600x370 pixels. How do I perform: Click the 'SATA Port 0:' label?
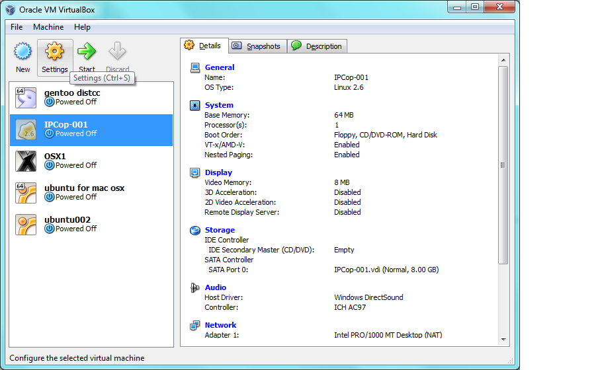pyautogui.click(x=228, y=270)
